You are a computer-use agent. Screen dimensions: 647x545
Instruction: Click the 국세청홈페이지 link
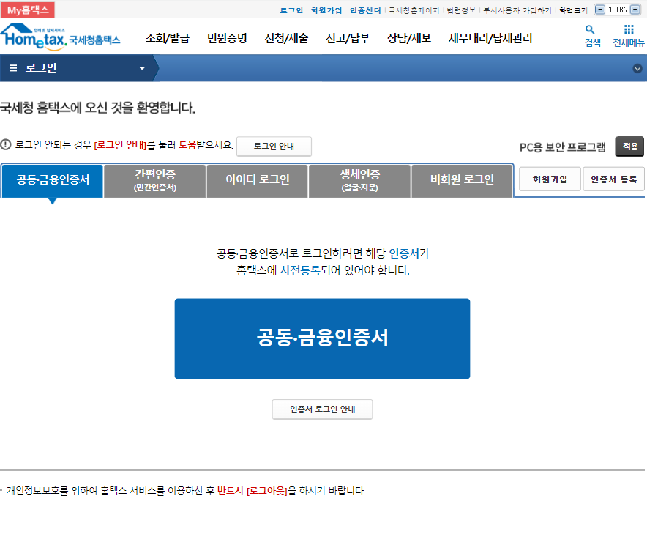coord(414,10)
